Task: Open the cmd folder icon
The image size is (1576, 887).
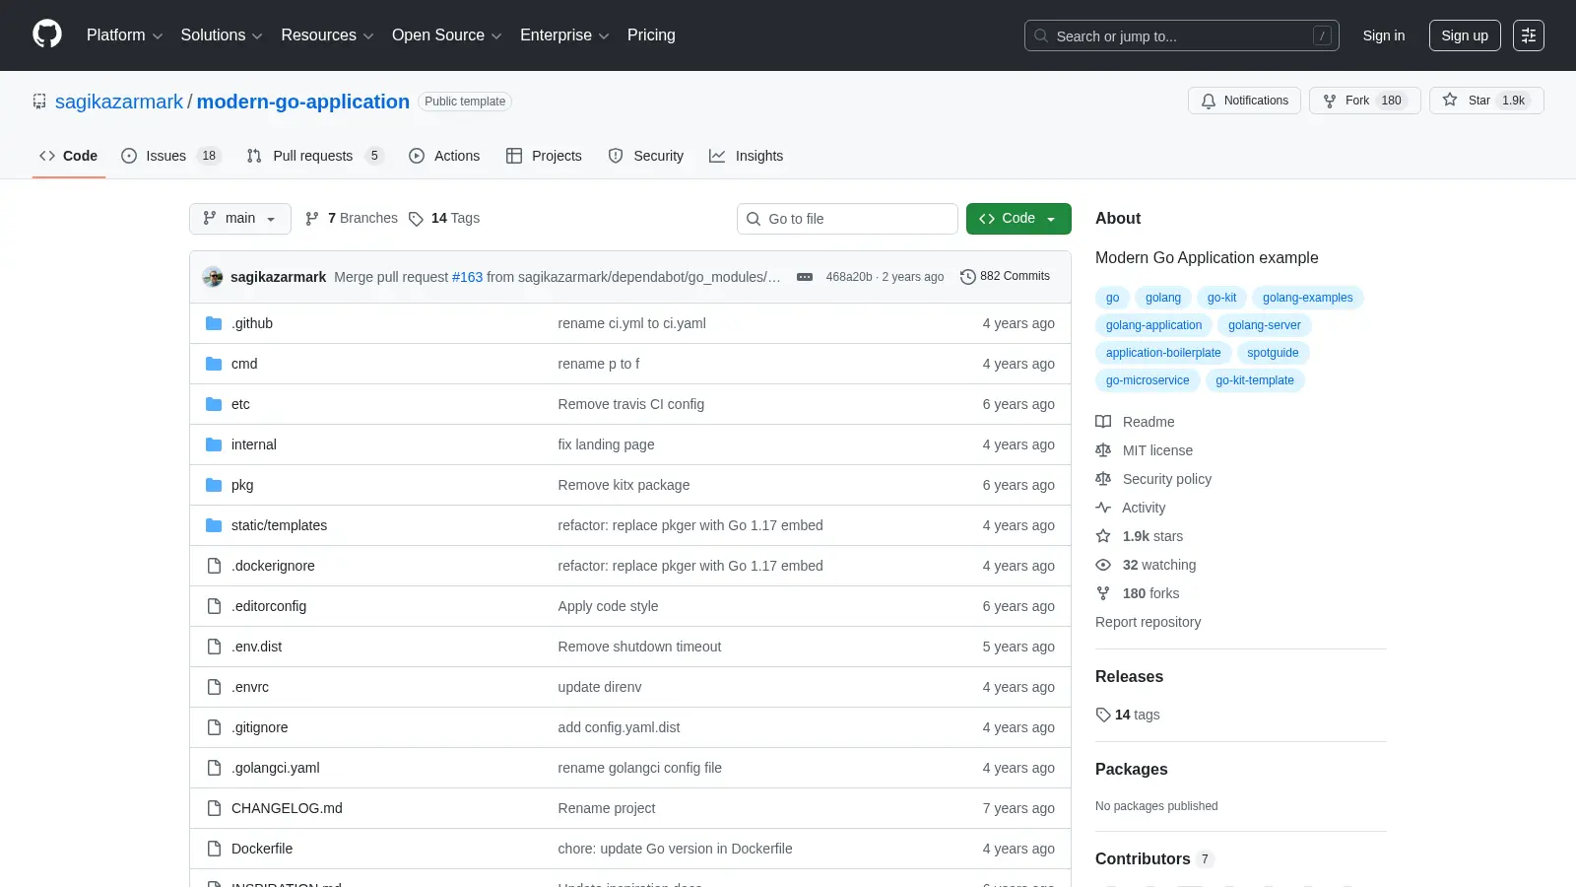Action: tap(214, 364)
